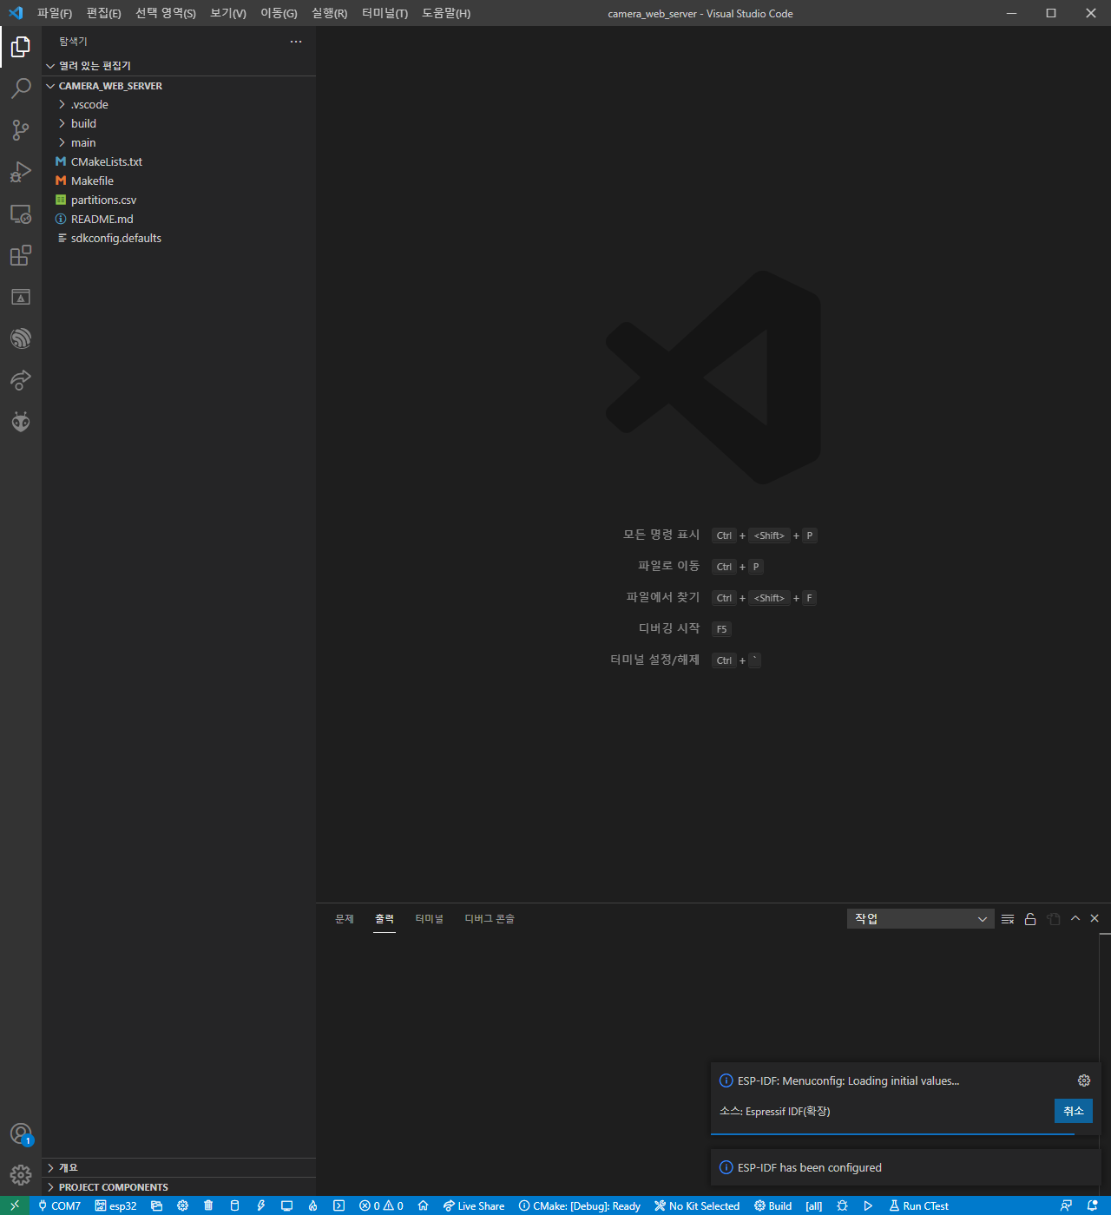Viewport: 1111px width, 1215px height.
Task: Open the Manage gear in activity bar
Action: pyautogui.click(x=21, y=1176)
